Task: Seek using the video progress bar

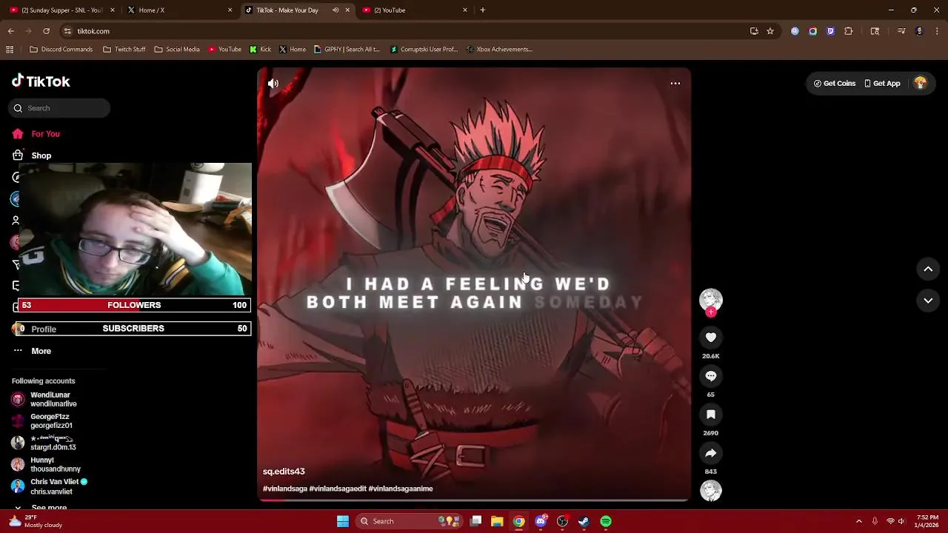Action: (x=474, y=500)
